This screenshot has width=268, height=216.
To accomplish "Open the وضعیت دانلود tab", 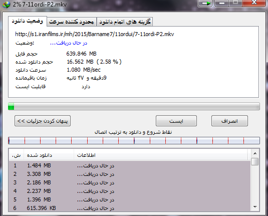I will click(x=28, y=21).
